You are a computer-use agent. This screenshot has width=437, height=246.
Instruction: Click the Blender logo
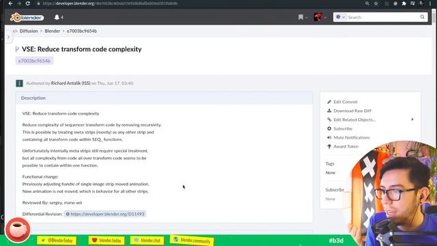click(27, 17)
